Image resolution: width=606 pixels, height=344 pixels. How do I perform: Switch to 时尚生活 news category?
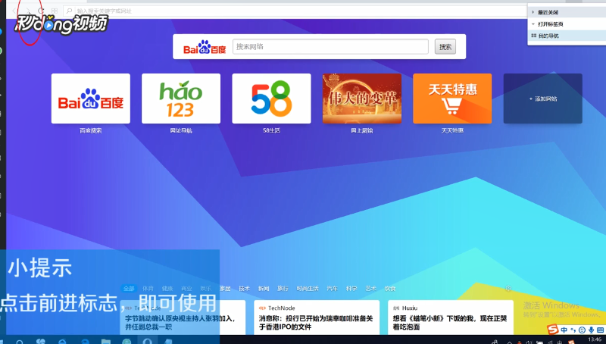point(308,289)
